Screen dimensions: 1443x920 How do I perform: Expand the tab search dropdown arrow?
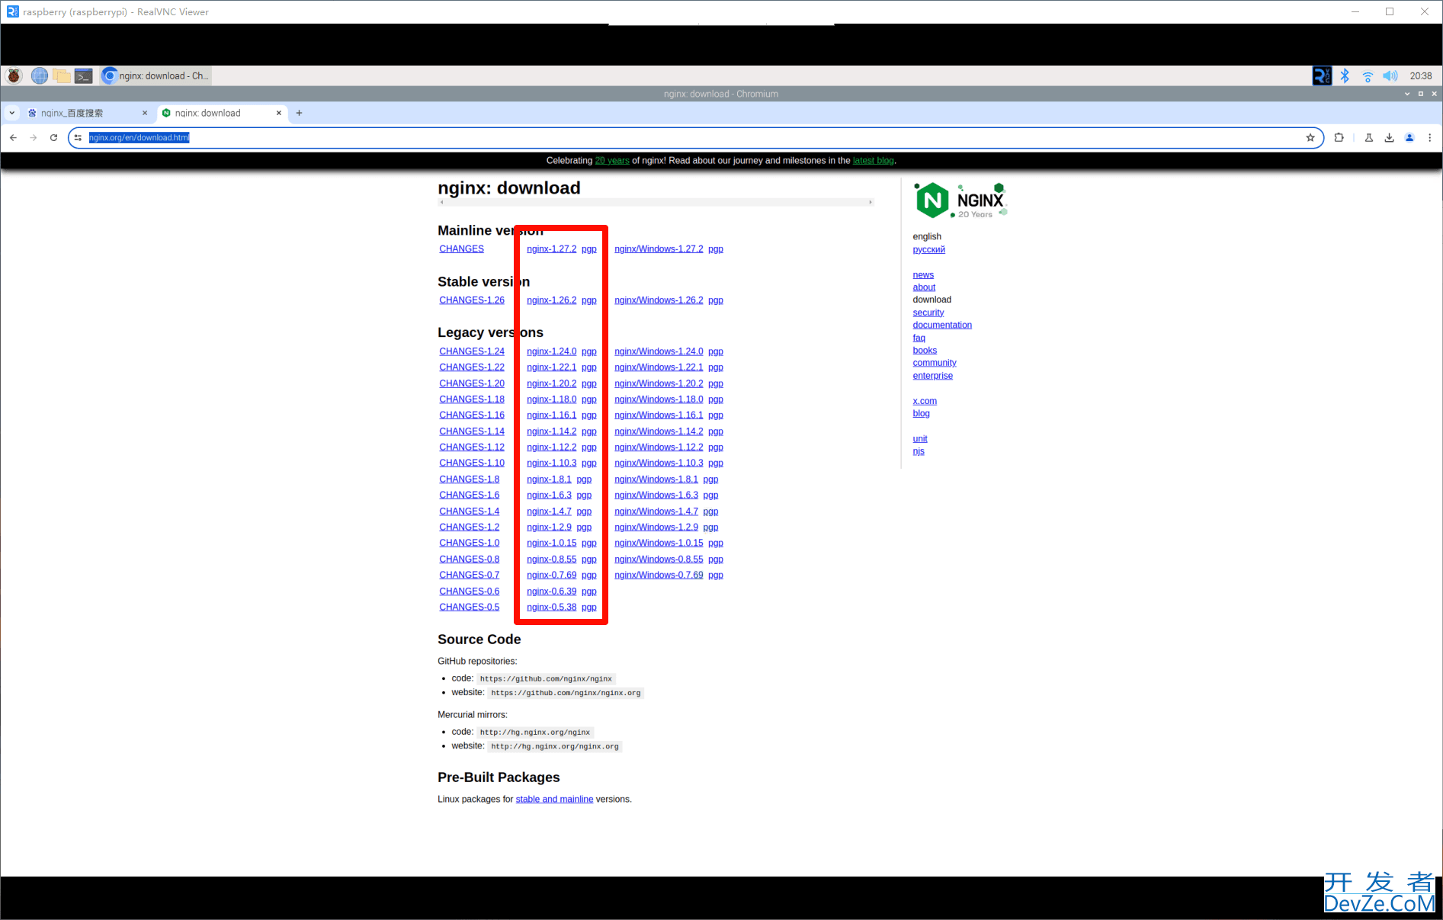click(12, 113)
